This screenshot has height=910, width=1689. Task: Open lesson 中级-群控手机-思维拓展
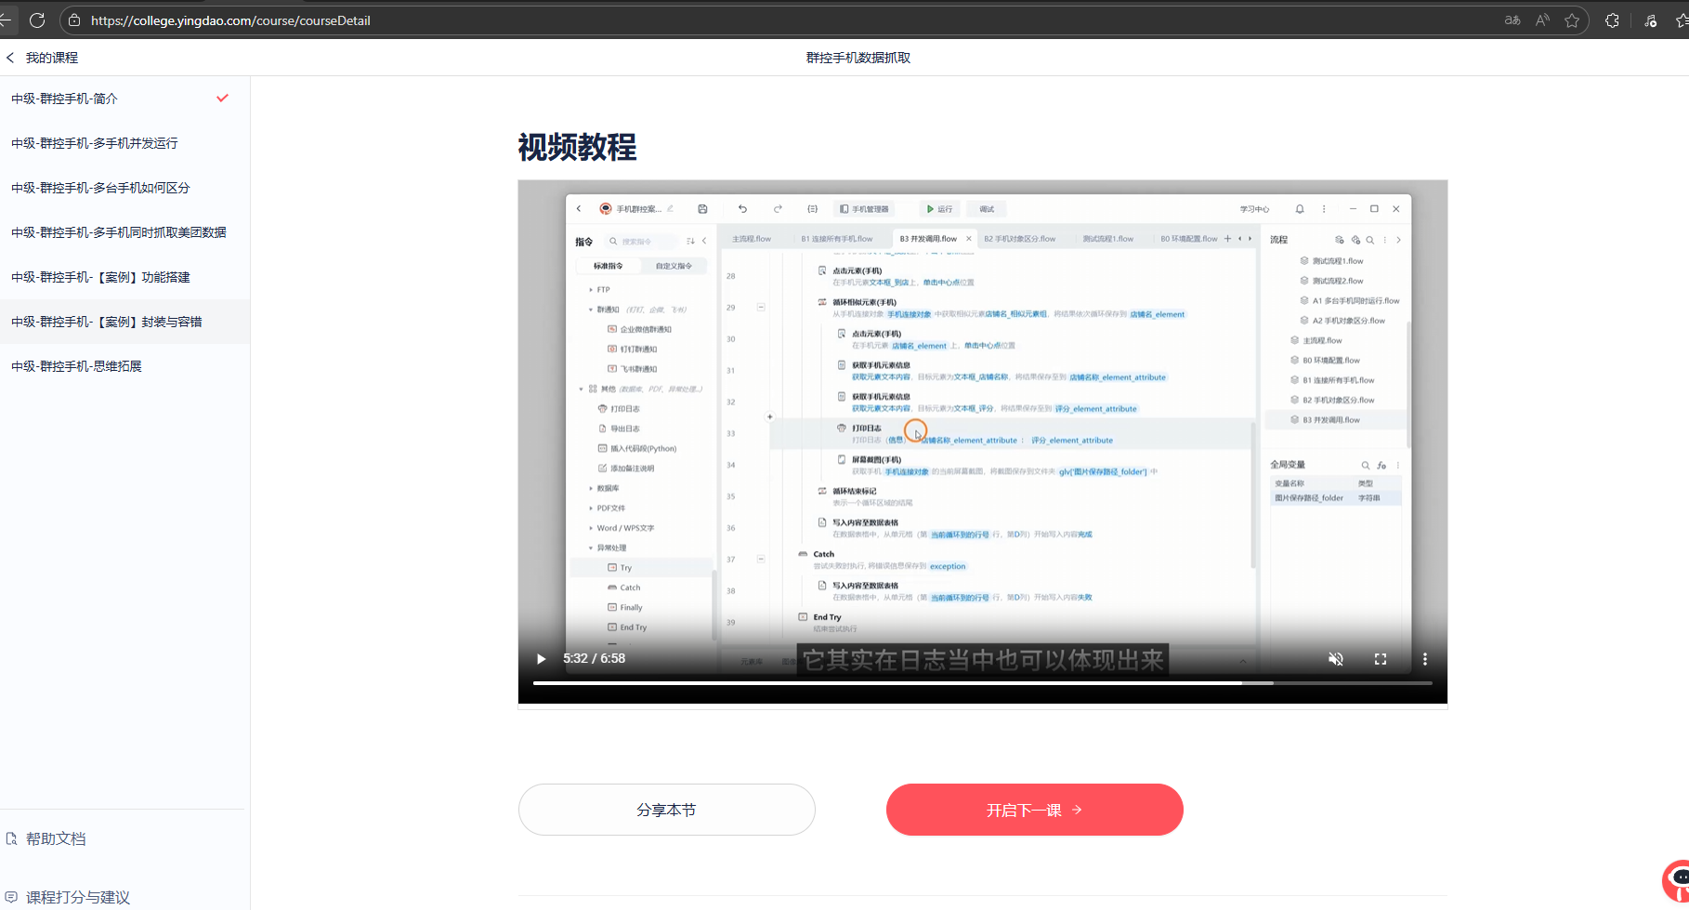pos(124,366)
